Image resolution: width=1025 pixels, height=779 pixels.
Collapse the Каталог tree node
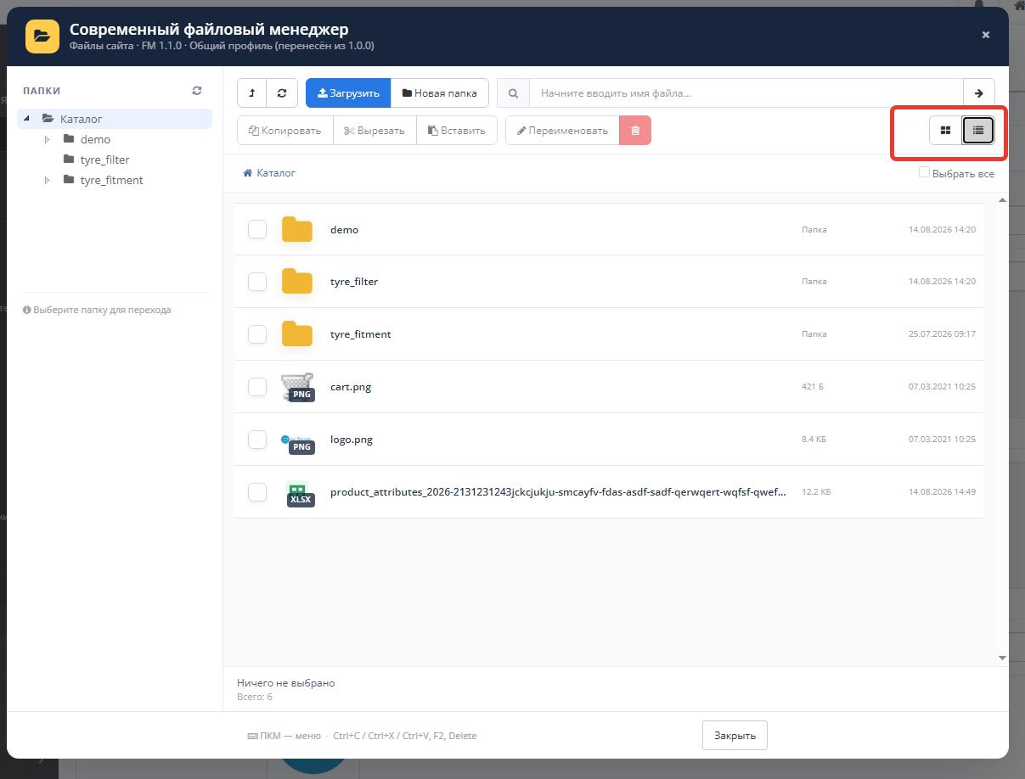click(27, 119)
